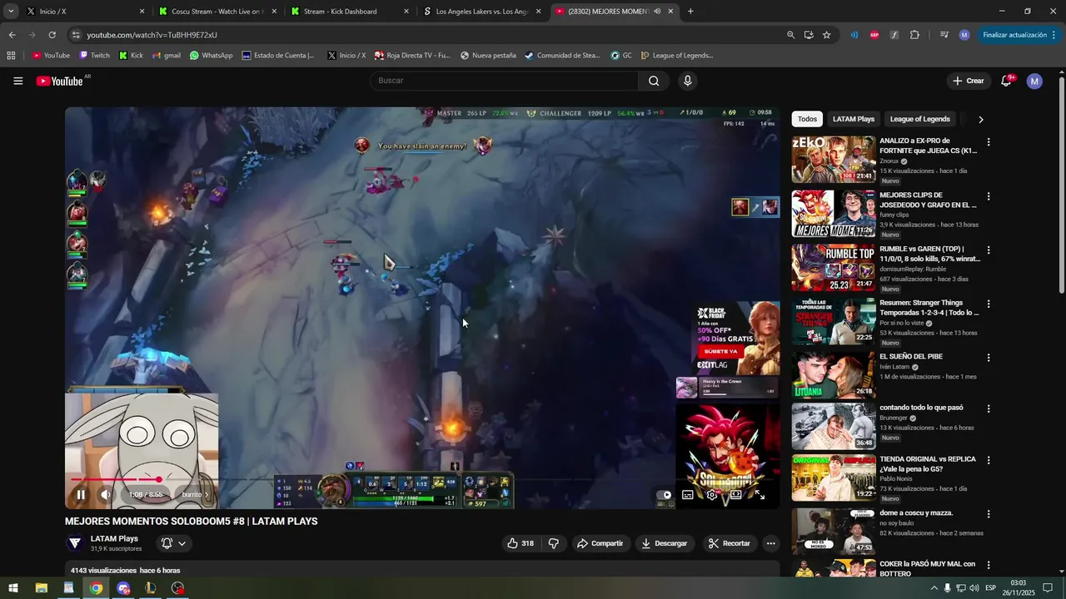Switch to the Coscu Stream Kick tab
The height and width of the screenshot is (599, 1066).
coord(217,12)
